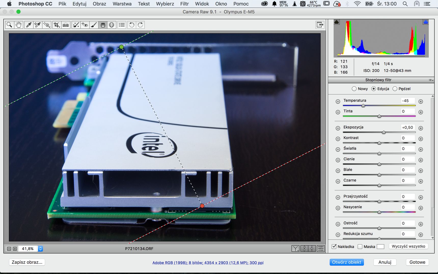Pick the Adjustment Brush tool

coord(94,25)
